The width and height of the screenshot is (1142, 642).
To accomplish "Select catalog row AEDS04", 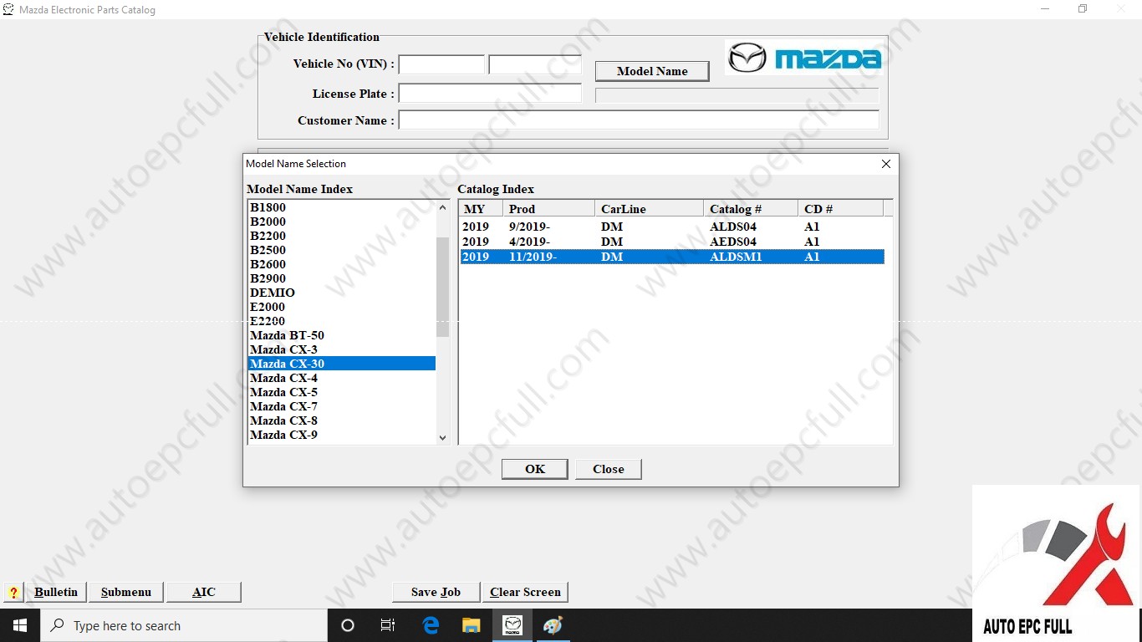I will [x=672, y=242].
